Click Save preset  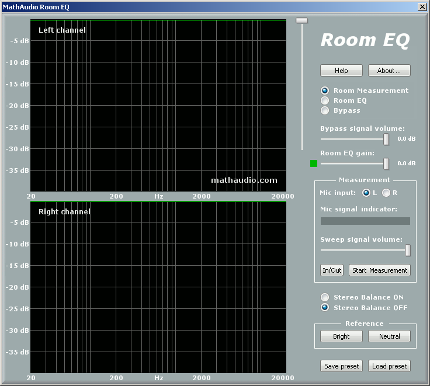(341, 366)
